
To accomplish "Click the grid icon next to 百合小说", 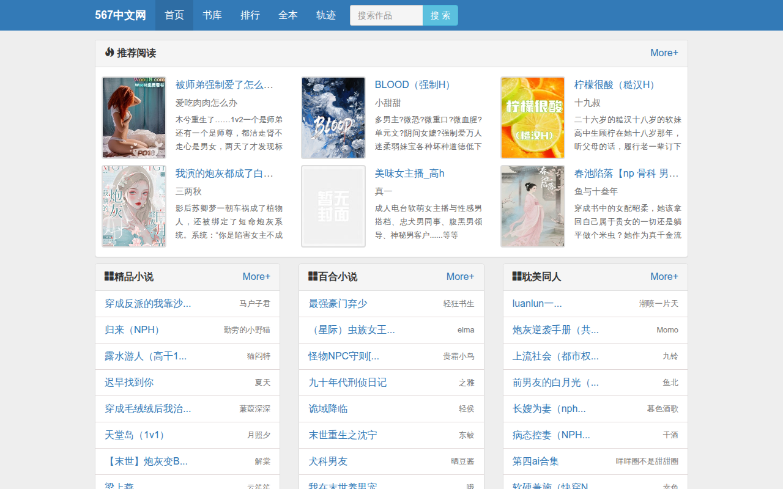I will [313, 276].
